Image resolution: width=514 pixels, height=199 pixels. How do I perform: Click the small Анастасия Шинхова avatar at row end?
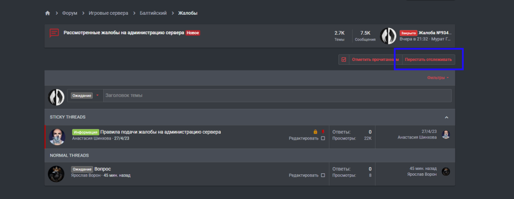(446, 134)
